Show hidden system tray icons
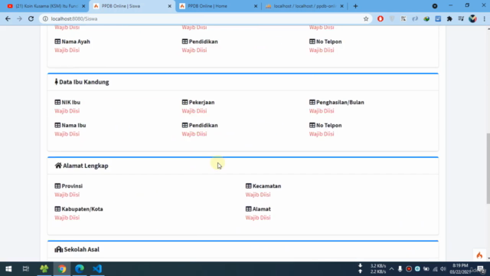Screen dimensions: 490x276 pos(391,269)
